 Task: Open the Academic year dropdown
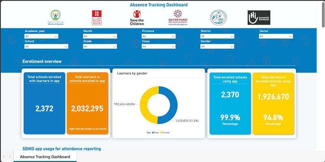click(41, 36)
